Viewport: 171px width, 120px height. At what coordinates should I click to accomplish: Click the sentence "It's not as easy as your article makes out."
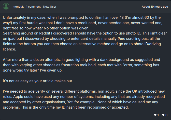coord(37,81)
